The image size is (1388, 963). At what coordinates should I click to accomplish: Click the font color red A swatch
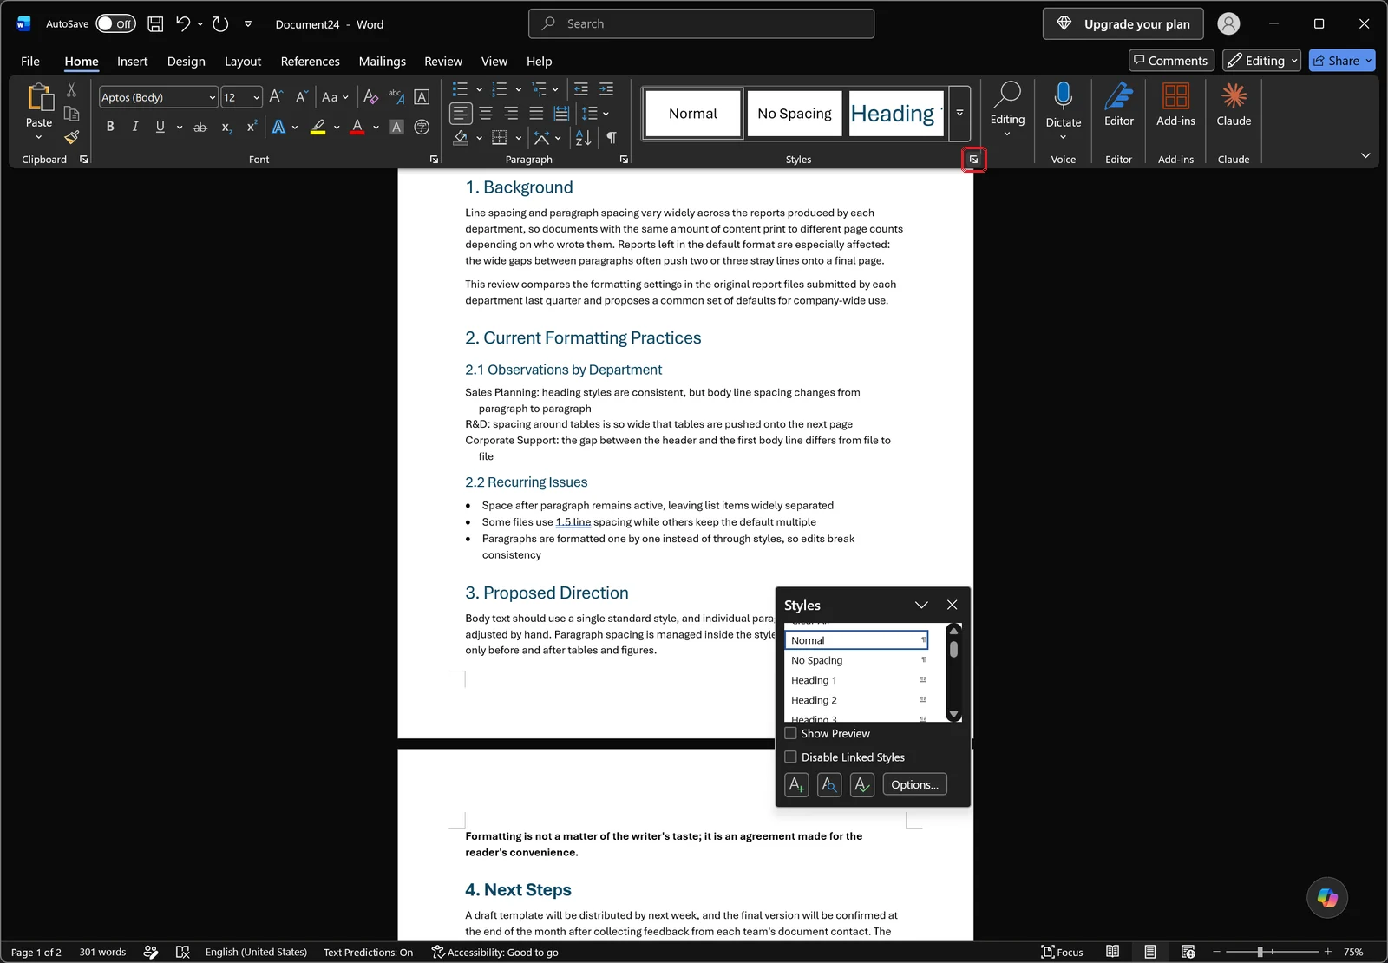tap(357, 127)
